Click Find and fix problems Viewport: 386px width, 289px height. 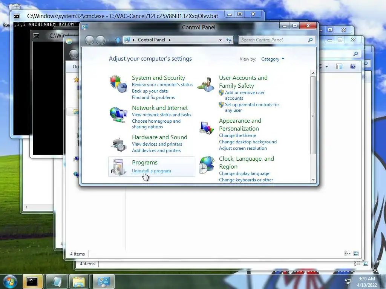tap(153, 97)
